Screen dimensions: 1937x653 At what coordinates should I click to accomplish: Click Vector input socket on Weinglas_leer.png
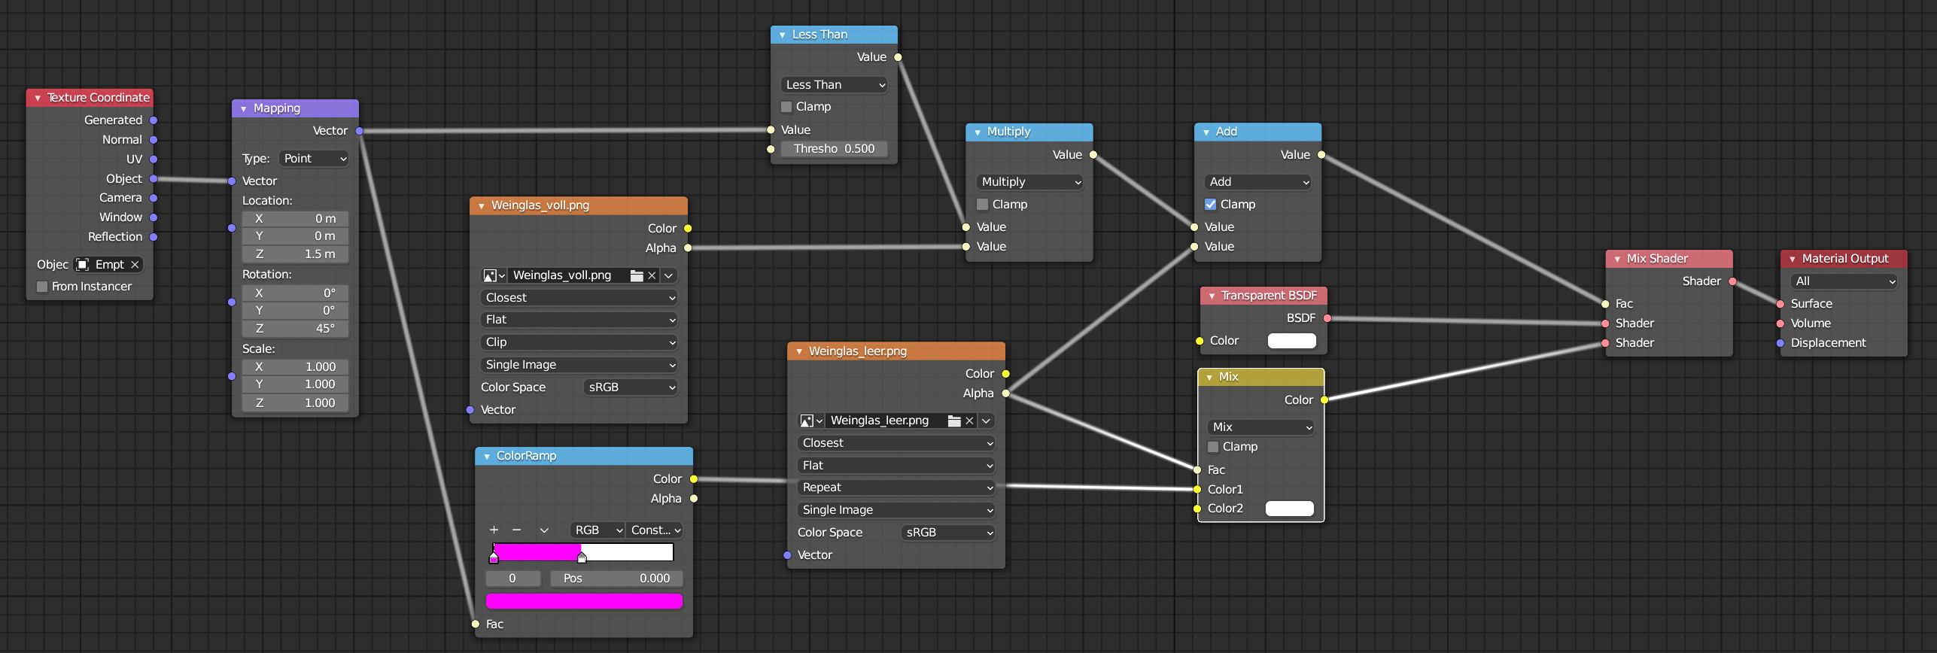click(787, 555)
